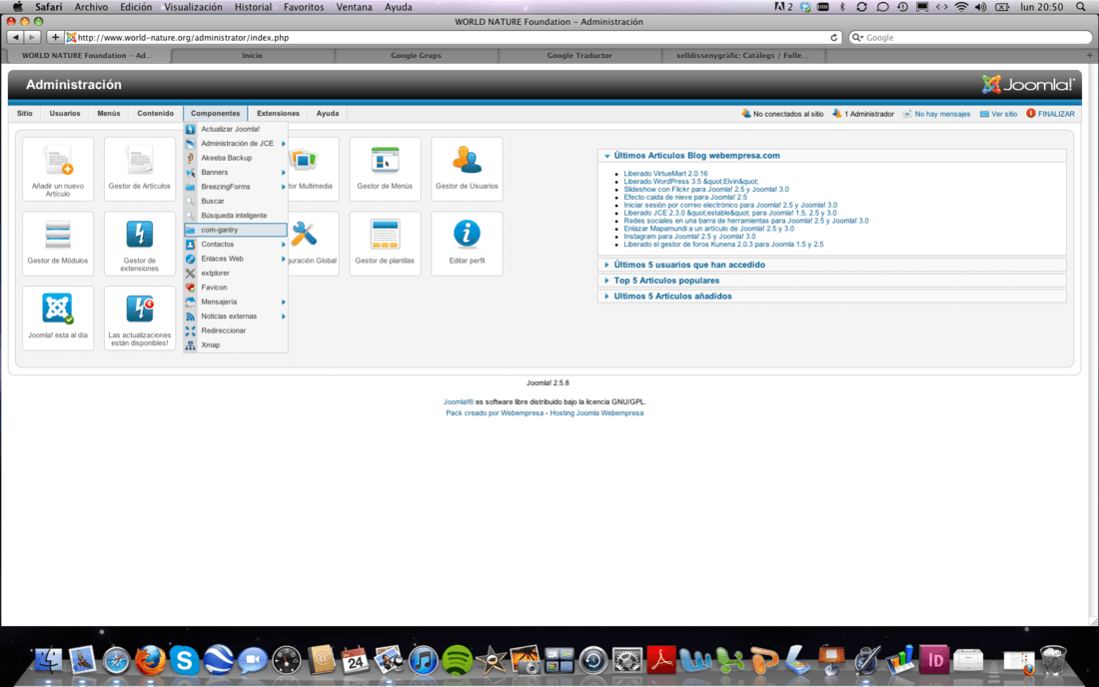Open the Contenido menu
The image size is (1099, 687).
tap(155, 114)
